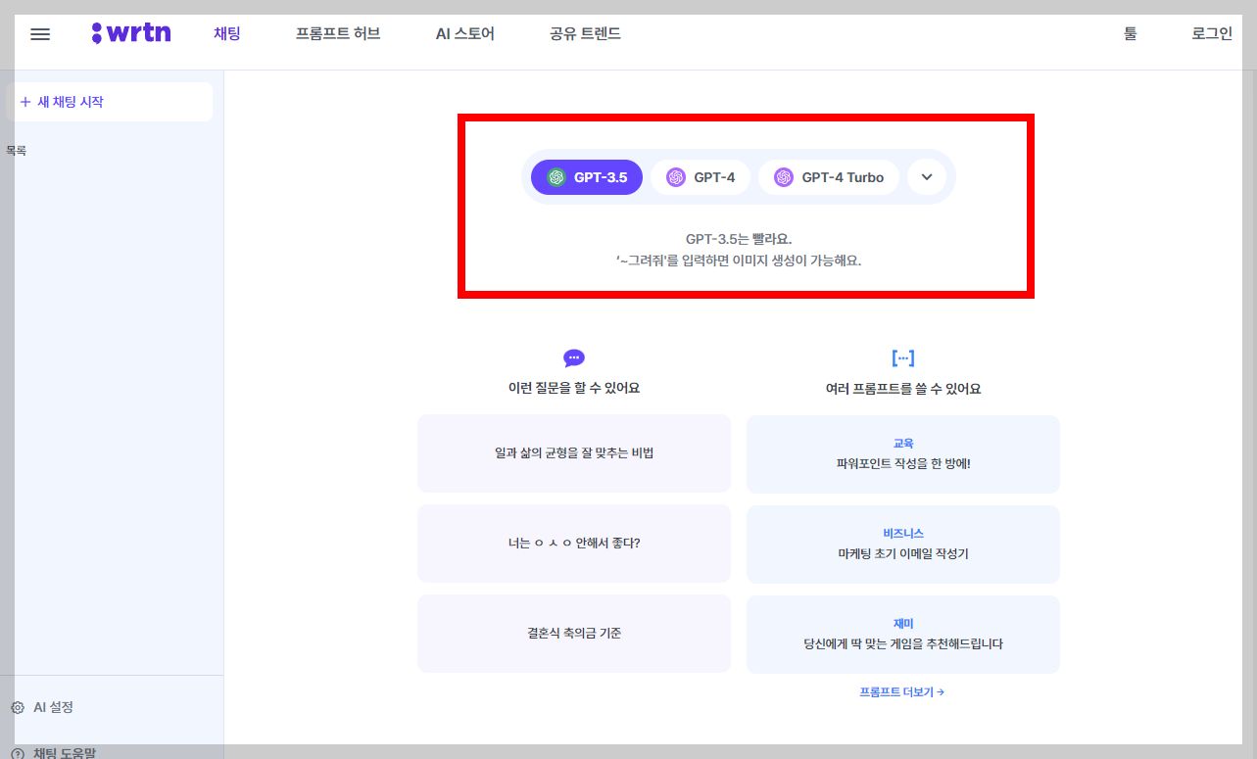The width and height of the screenshot is (1257, 759).
Task: Open 재미 게임 추천 prompt card
Action: [903, 635]
